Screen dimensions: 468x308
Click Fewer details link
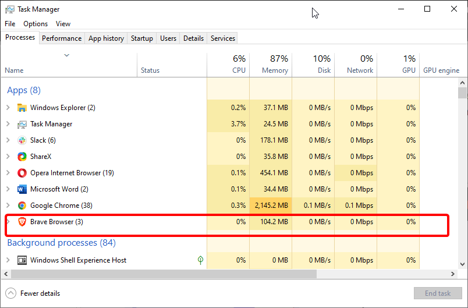40,293
